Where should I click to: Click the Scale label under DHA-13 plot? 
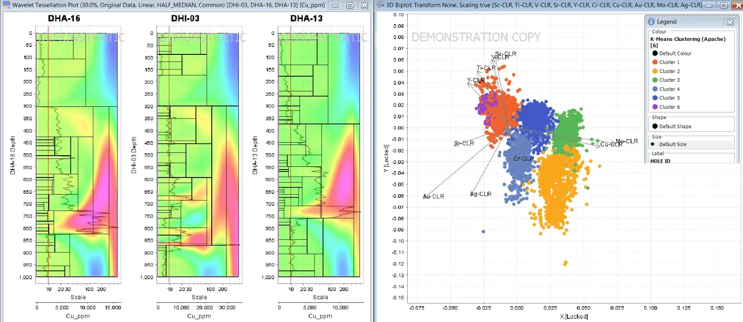(320, 297)
